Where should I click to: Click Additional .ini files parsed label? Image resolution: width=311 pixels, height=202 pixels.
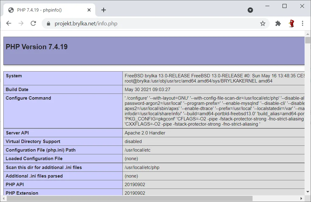34,176
